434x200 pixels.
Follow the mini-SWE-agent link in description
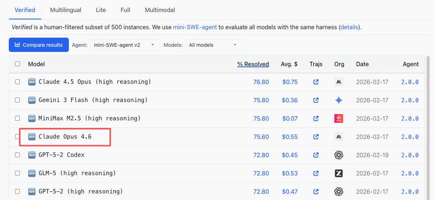point(195,27)
